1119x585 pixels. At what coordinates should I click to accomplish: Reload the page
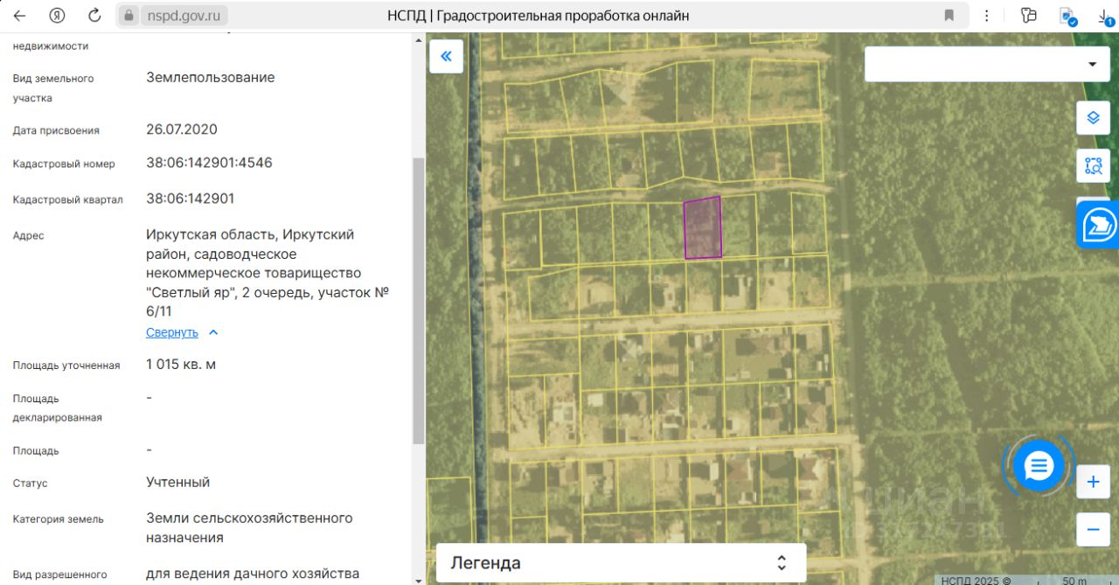94,16
